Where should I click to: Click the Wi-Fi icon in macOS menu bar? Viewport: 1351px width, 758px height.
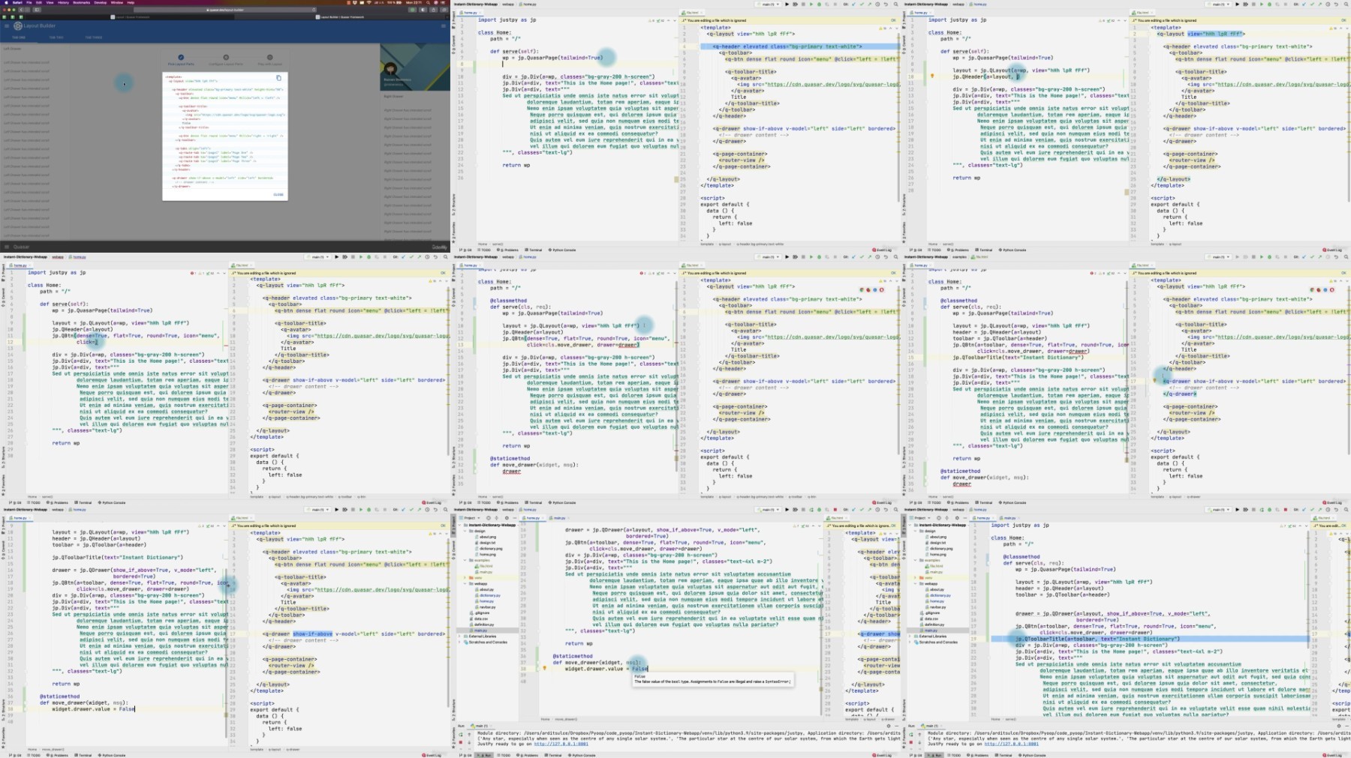click(369, 2)
